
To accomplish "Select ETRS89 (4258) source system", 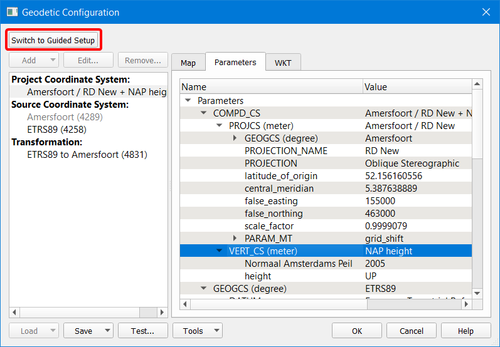I will coord(56,130).
